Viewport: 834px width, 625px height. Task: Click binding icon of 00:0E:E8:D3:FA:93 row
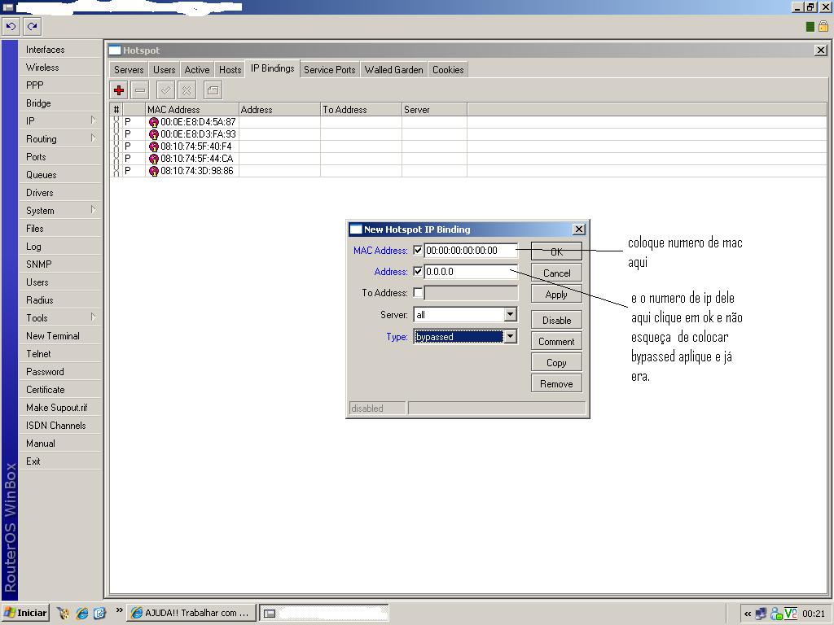coord(154,134)
